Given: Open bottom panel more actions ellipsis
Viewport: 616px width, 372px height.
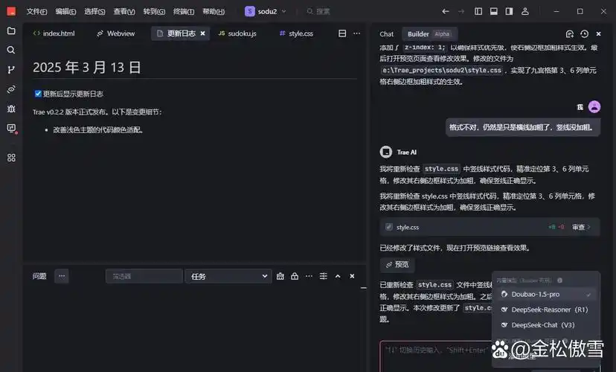Looking at the screenshot, I should (x=309, y=276).
